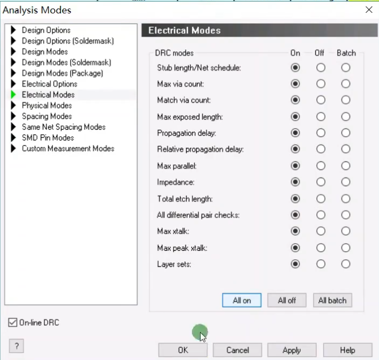Select Design Modes (Package) entry
Image resolution: width=379 pixels, height=360 pixels.
pyautogui.click(x=62, y=73)
